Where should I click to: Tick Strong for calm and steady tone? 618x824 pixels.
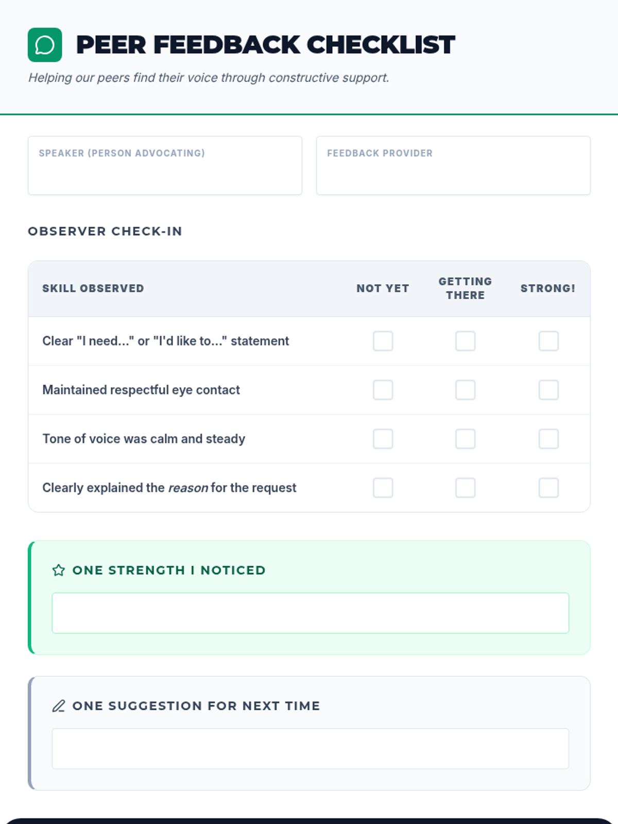click(548, 439)
